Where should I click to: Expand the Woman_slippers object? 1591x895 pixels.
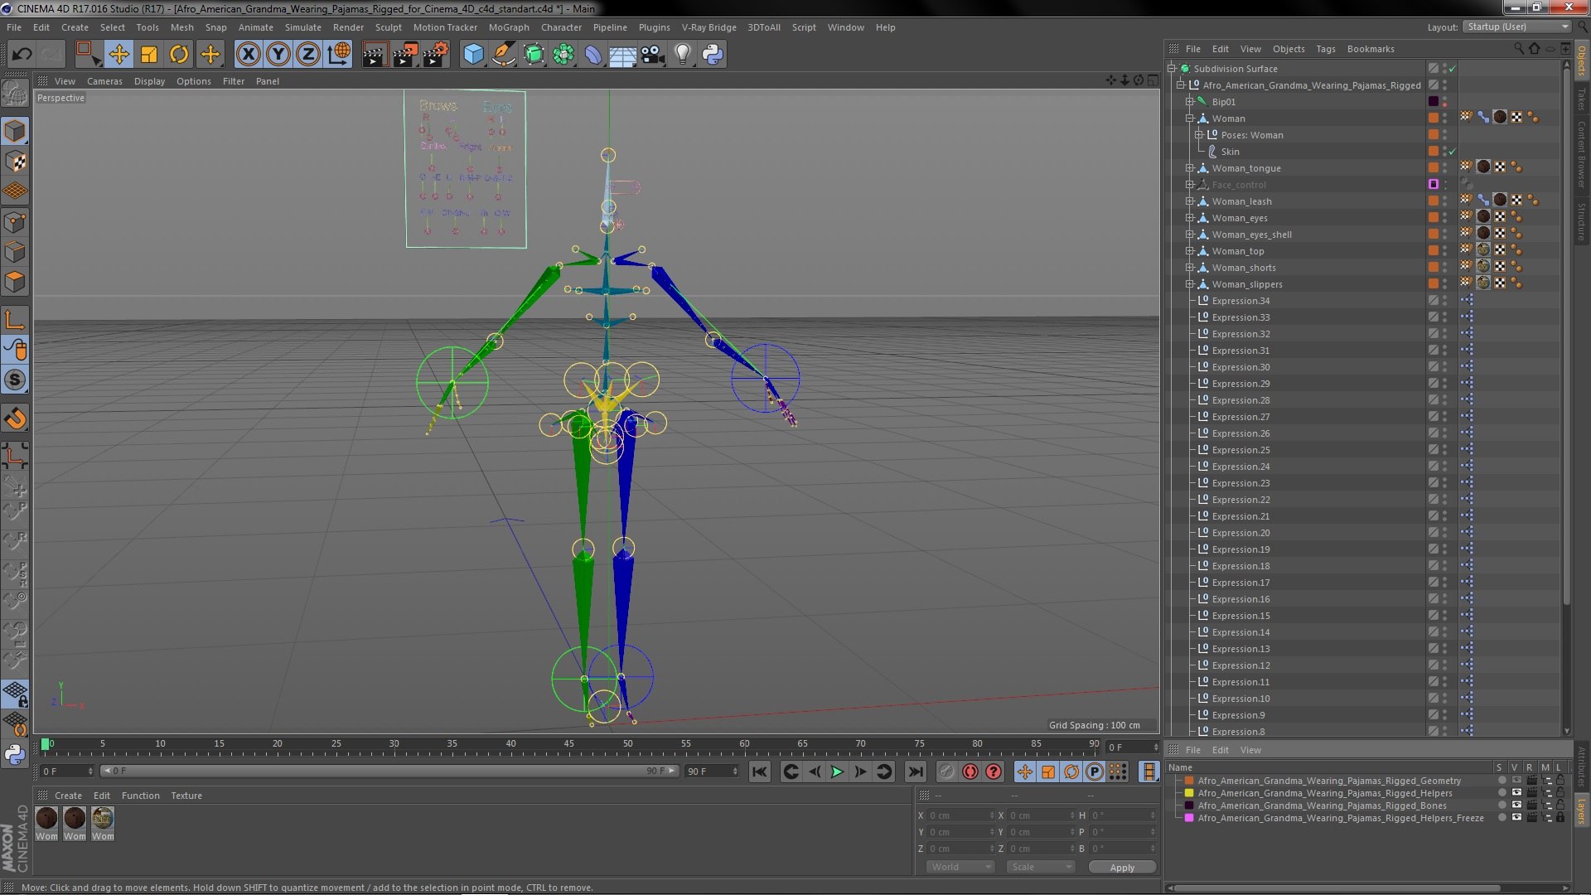(x=1190, y=284)
